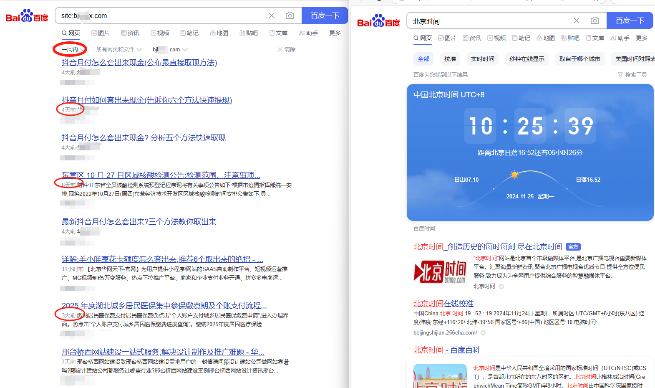This screenshot has width=655, height=388.
Task: Select the 取自于哪个城市 filter chip
Action: point(580,59)
